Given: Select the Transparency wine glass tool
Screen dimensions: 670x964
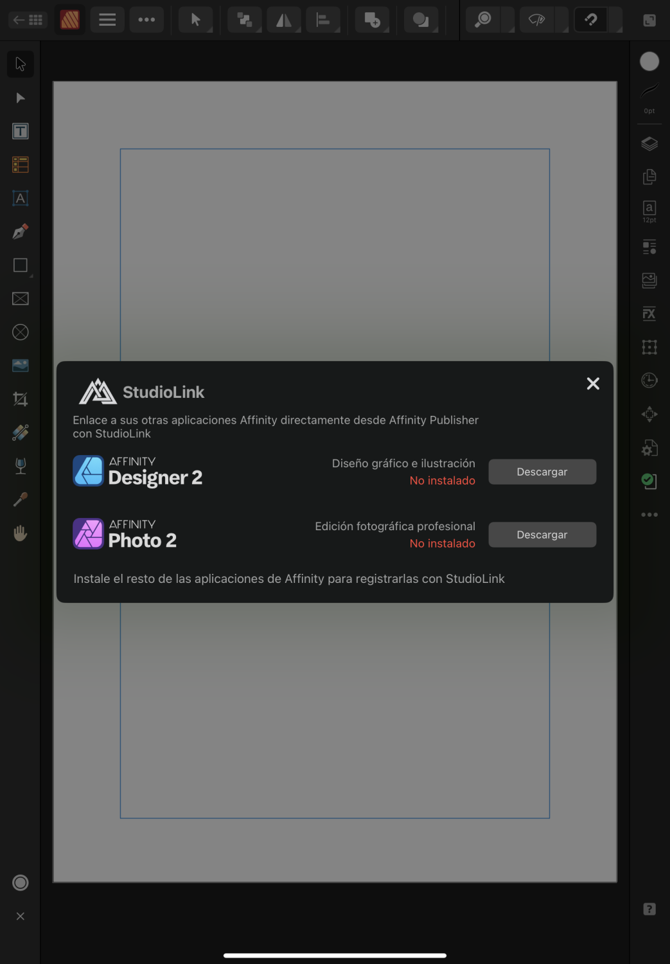Looking at the screenshot, I should pos(21,466).
